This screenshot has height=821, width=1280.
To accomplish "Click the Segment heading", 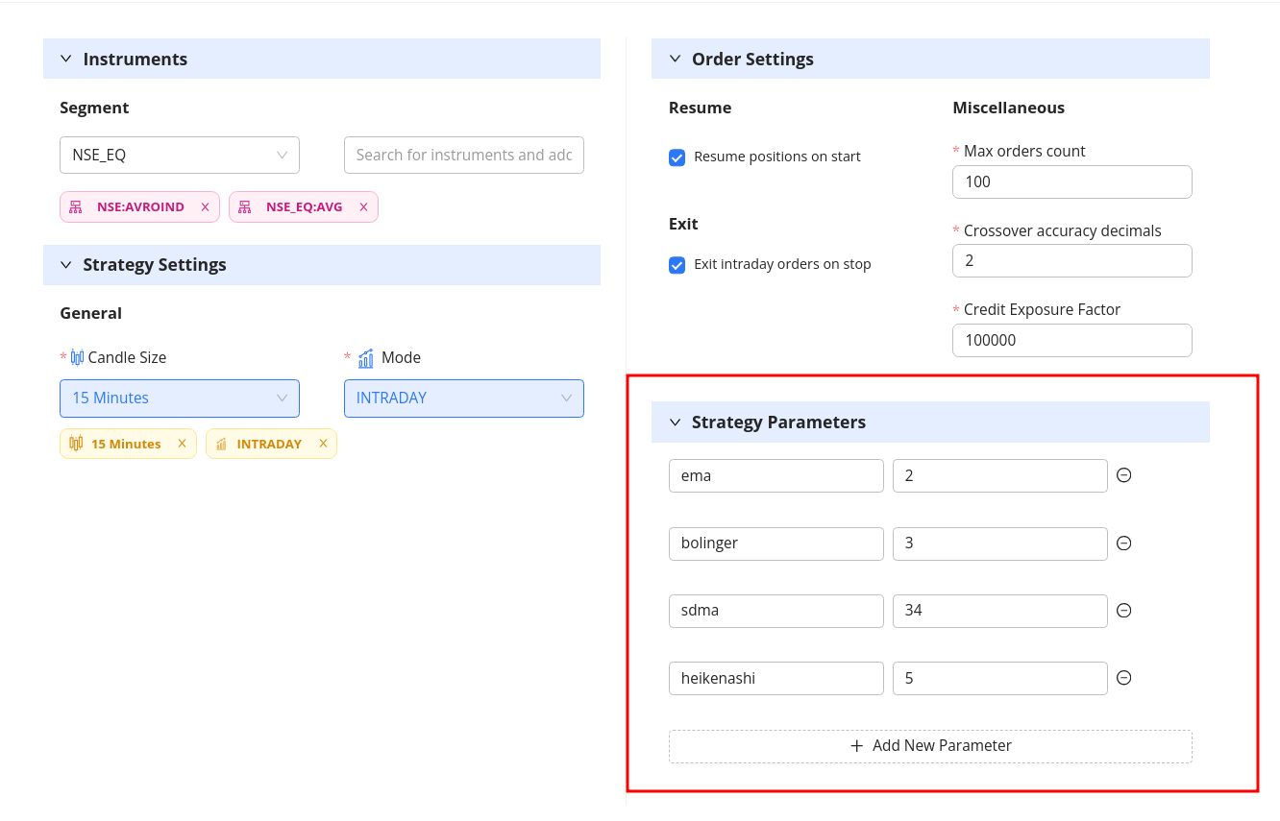I will [94, 108].
